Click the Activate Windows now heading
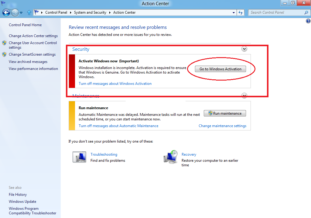This screenshot has width=311, height=218. 109,61
